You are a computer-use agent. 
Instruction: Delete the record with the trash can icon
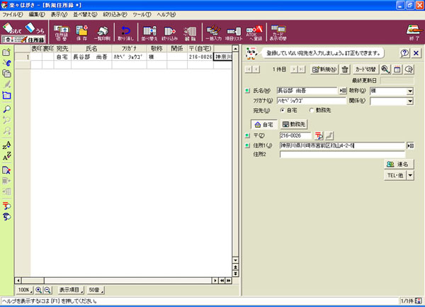tap(345, 69)
